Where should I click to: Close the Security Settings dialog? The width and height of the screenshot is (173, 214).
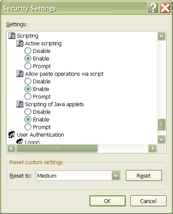point(165,8)
